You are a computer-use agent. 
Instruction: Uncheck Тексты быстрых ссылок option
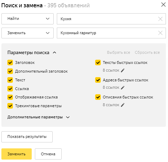tap(98, 62)
